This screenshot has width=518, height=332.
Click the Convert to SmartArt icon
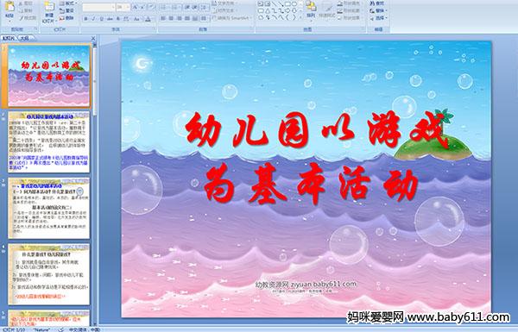214,18
